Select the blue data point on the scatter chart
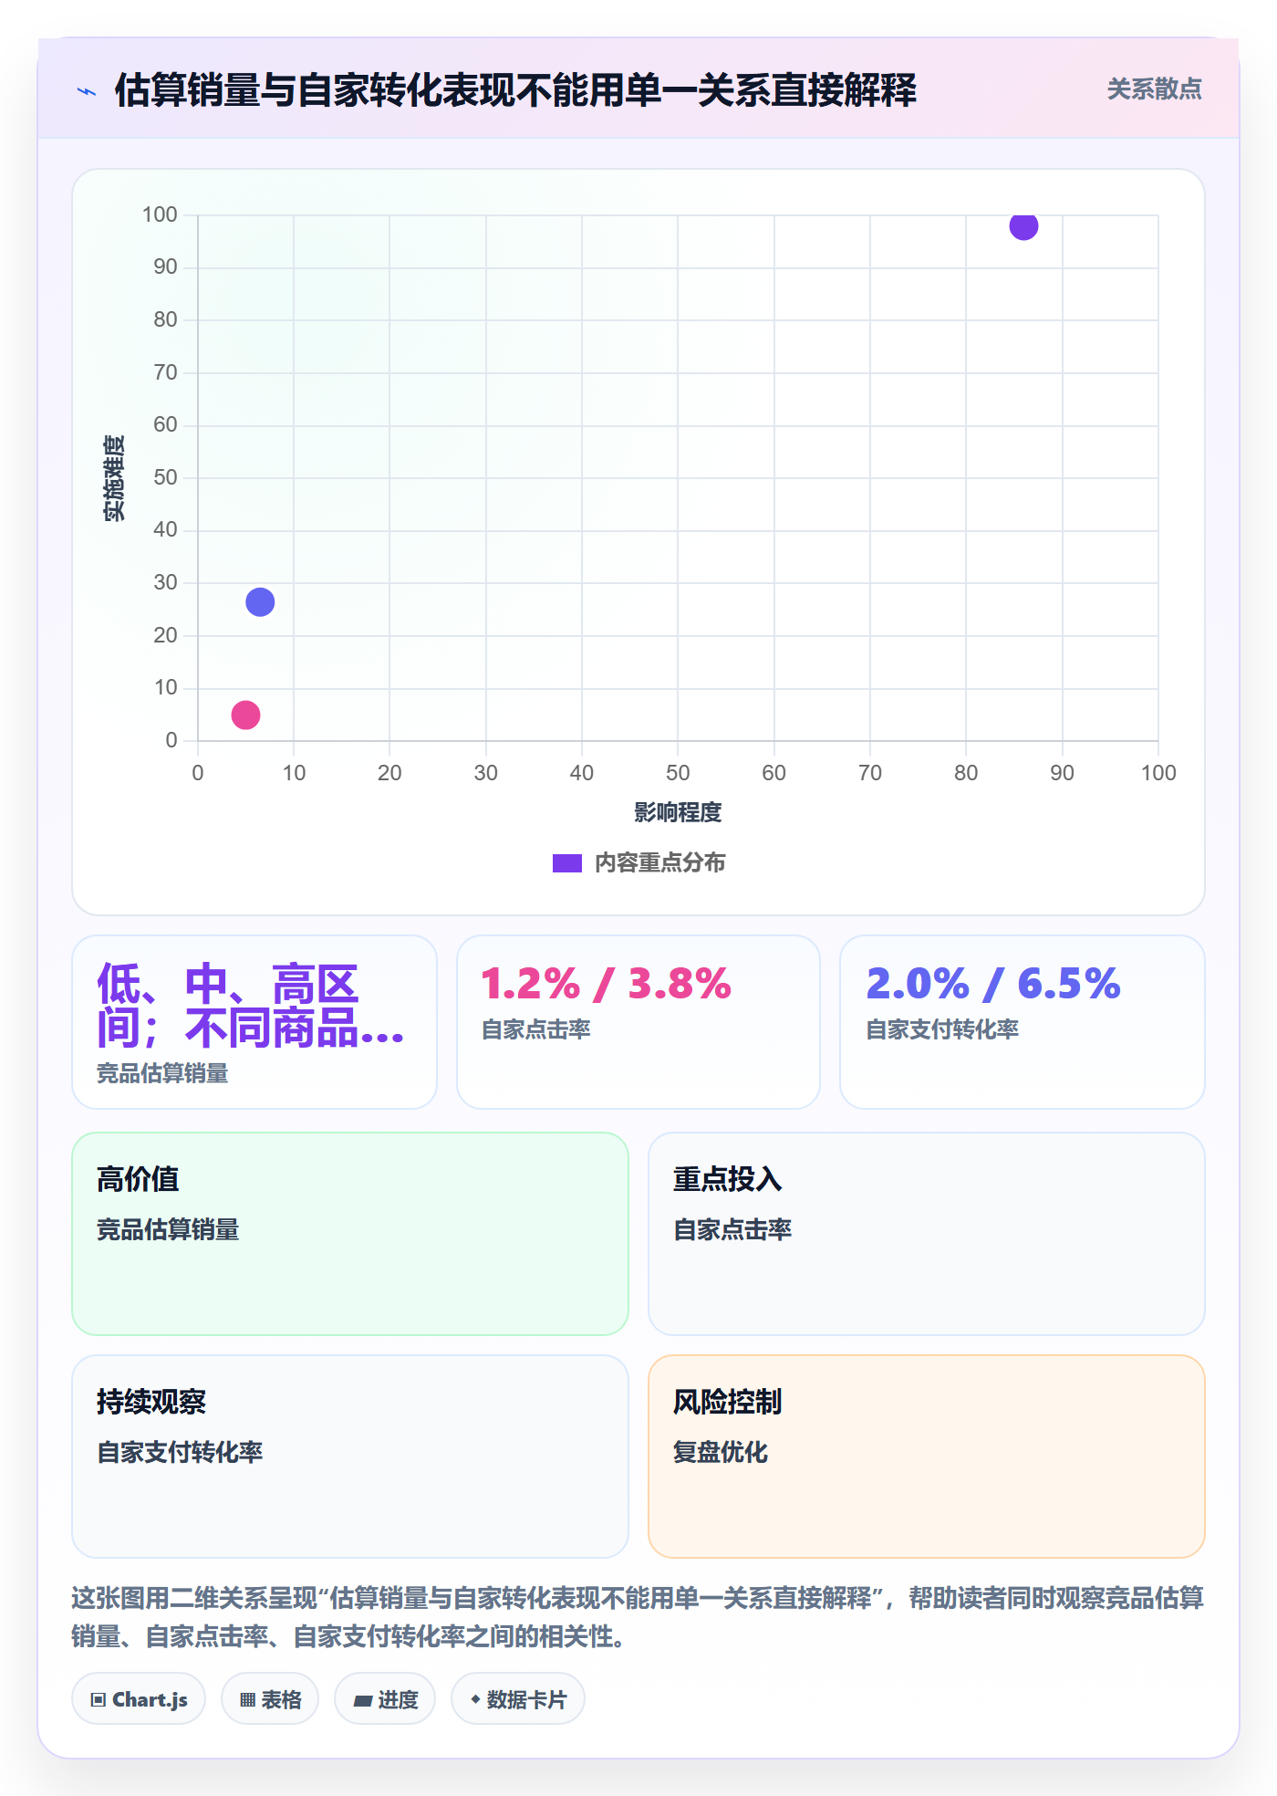The width and height of the screenshot is (1277, 1796). click(260, 602)
